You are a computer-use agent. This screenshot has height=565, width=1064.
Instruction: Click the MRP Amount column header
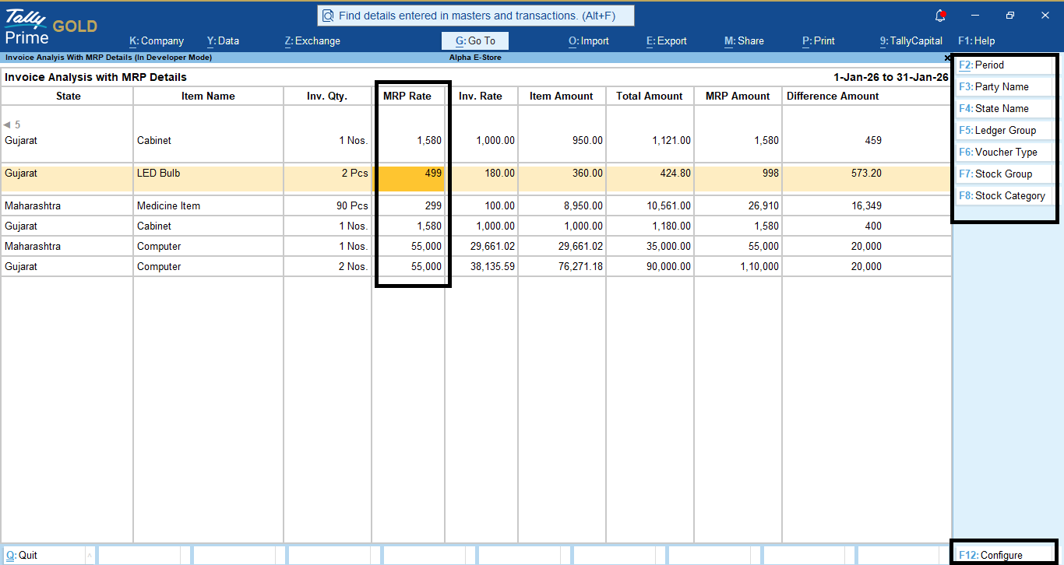click(x=738, y=97)
